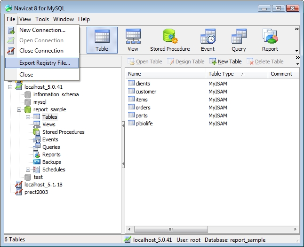This screenshot has width=304, height=247.
Task: Select the Queries label in the tree
Action: coord(51,147)
